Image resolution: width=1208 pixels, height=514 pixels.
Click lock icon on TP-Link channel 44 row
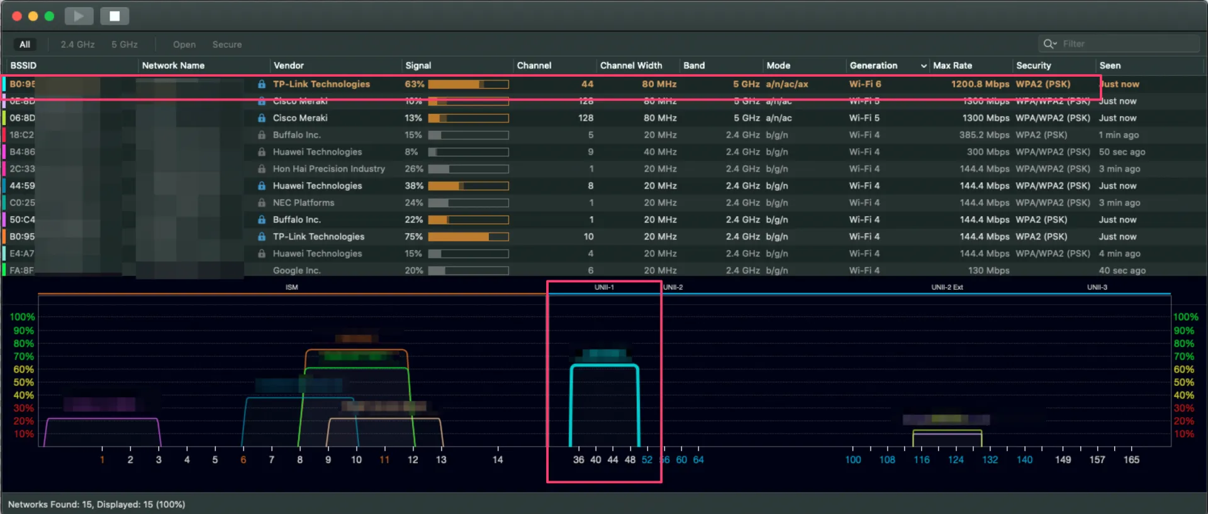261,84
